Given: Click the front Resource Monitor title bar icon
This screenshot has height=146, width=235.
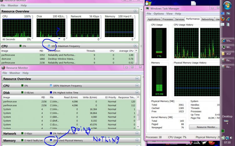Looking at the screenshot, I should coord(3,68).
